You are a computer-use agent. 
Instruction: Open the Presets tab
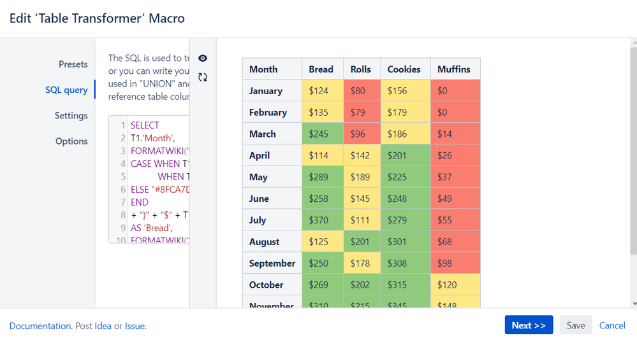pyautogui.click(x=73, y=64)
